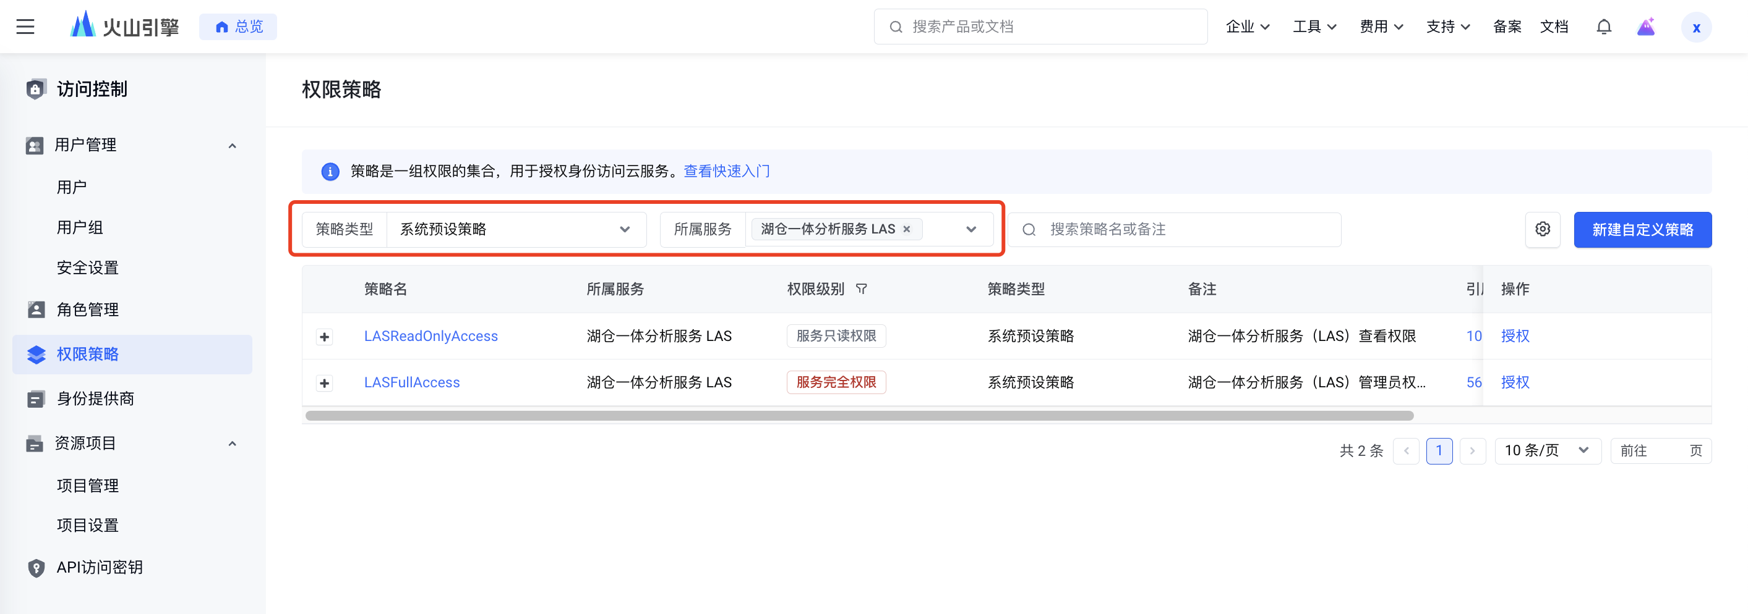The height and width of the screenshot is (614, 1748).
Task: Open the purple assistant icon
Action: [x=1646, y=27]
